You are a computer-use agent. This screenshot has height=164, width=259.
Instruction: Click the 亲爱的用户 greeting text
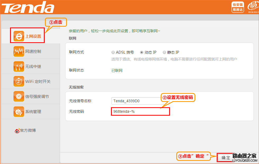coord(114,31)
